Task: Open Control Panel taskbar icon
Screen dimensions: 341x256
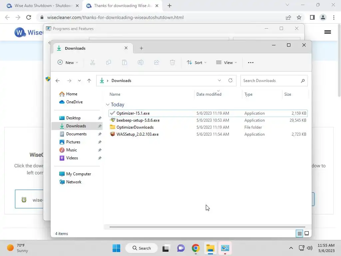Action: [x=225, y=248]
